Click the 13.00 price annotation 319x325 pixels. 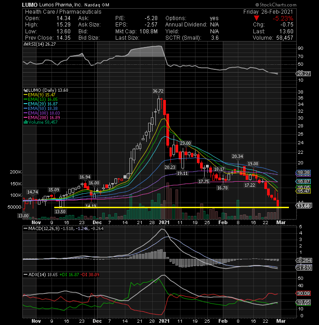[23, 216]
